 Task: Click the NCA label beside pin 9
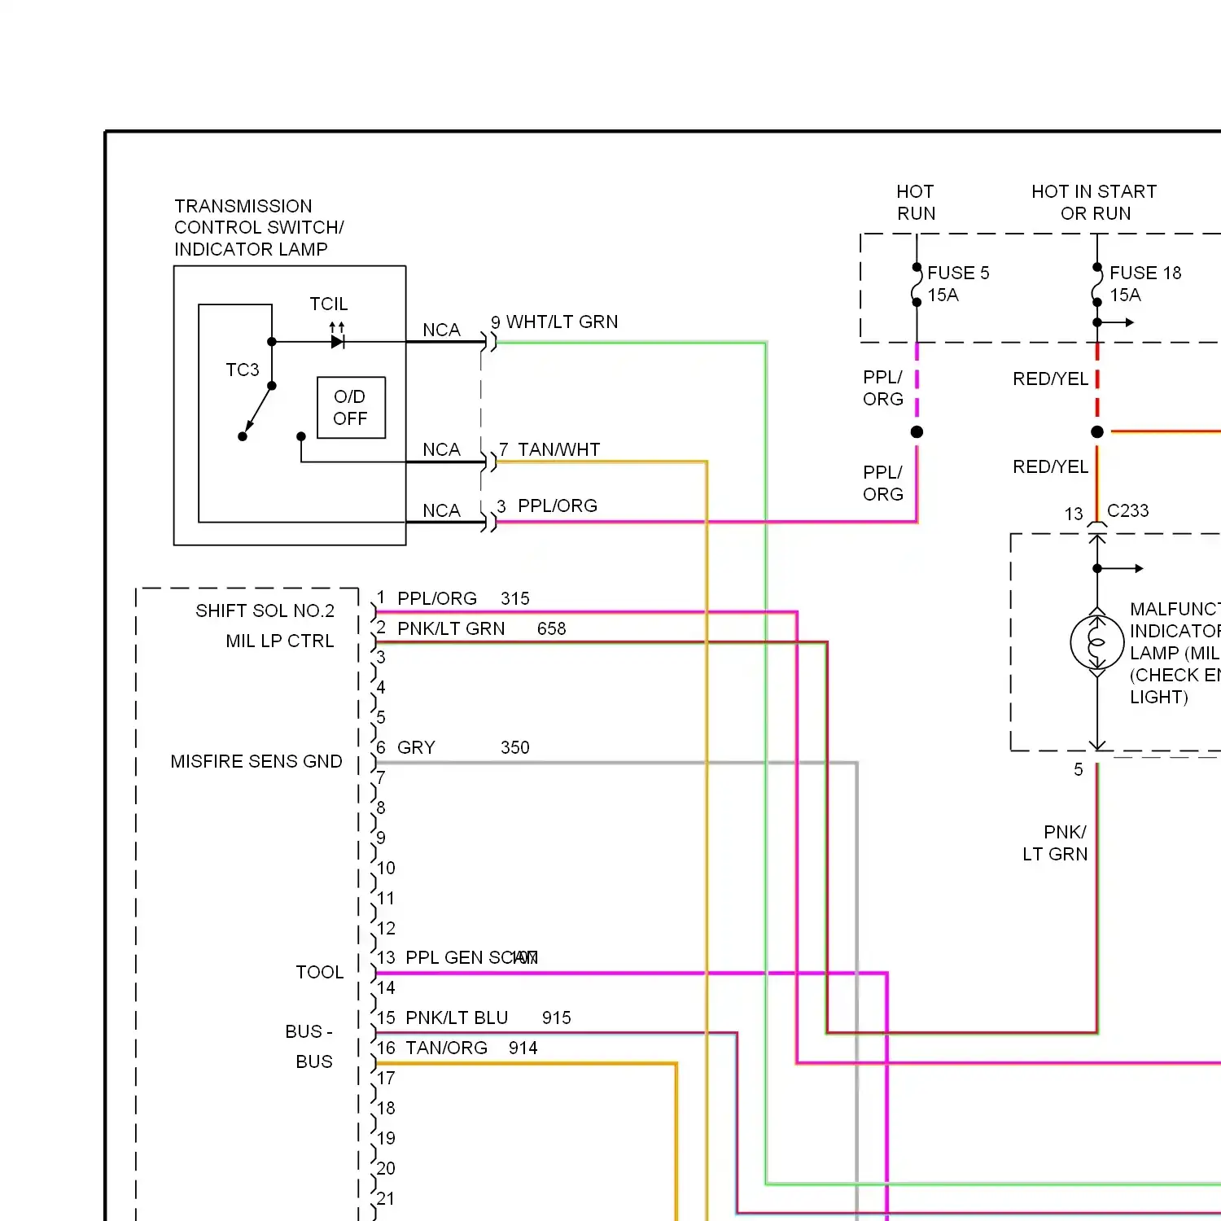tap(441, 330)
